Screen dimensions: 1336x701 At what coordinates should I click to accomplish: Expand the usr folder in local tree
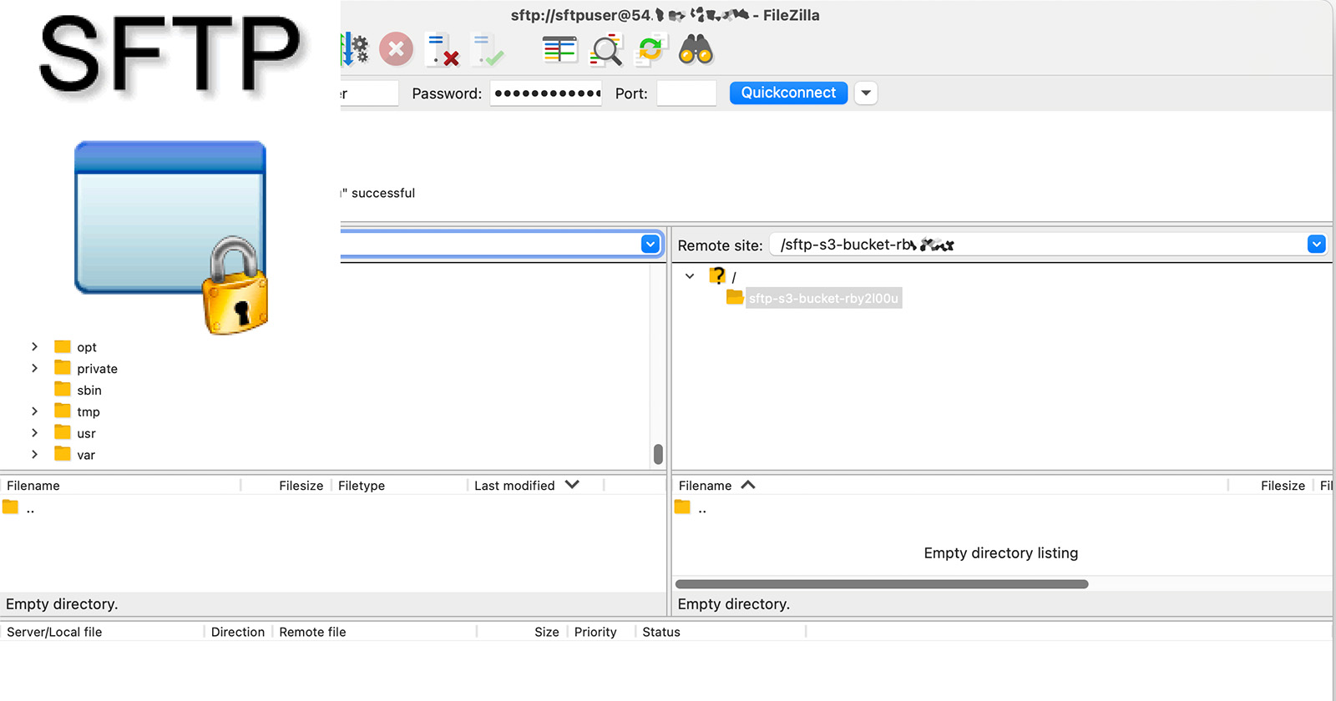click(34, 433)
